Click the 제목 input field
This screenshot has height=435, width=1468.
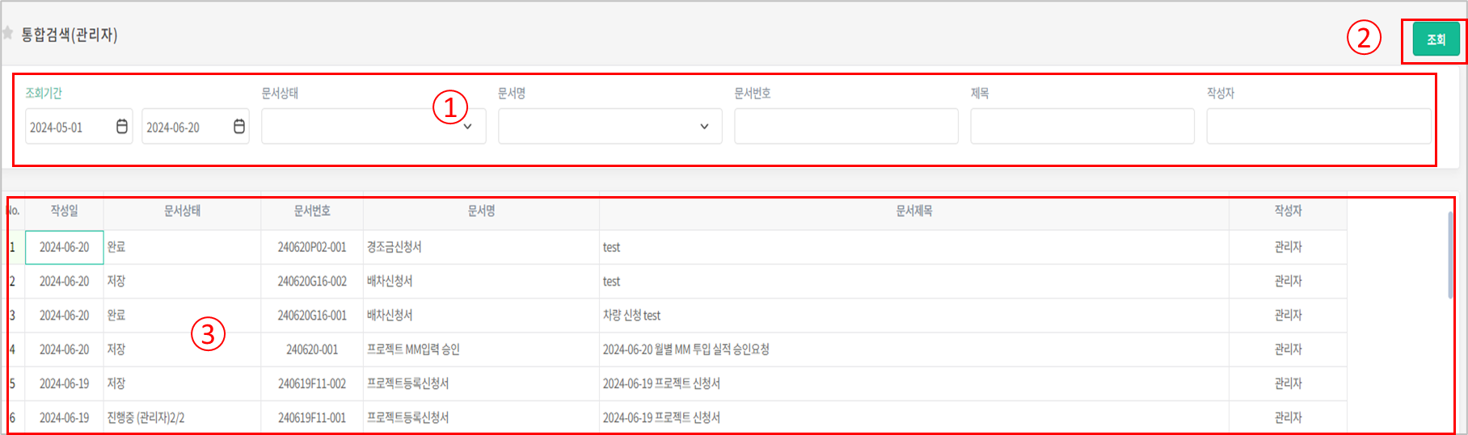(x=1082, y=127)
